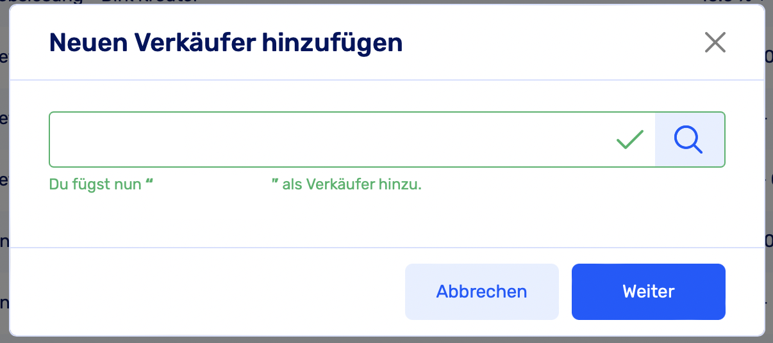Click the light blue Abbrechen button

(x=481, y=292)
